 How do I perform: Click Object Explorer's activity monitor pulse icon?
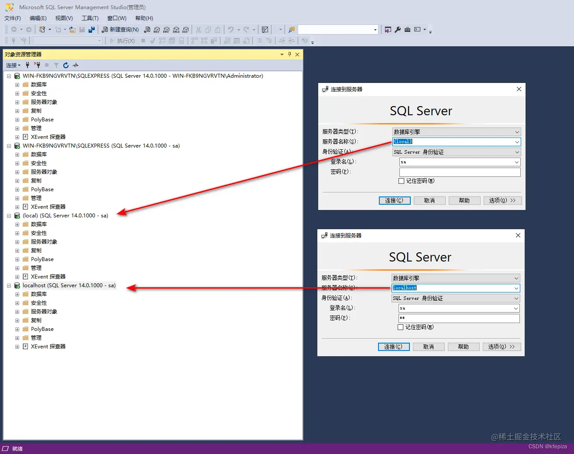point(76,65)
